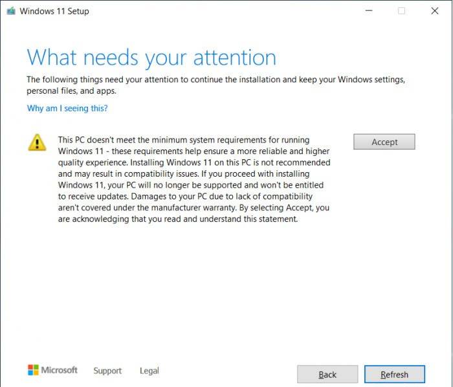Image resolution: width=453 pixels, height=387 pixels.
Task: Click the yellow warning triangle icon
Action: pyautogui.click(x=37, y=142)
